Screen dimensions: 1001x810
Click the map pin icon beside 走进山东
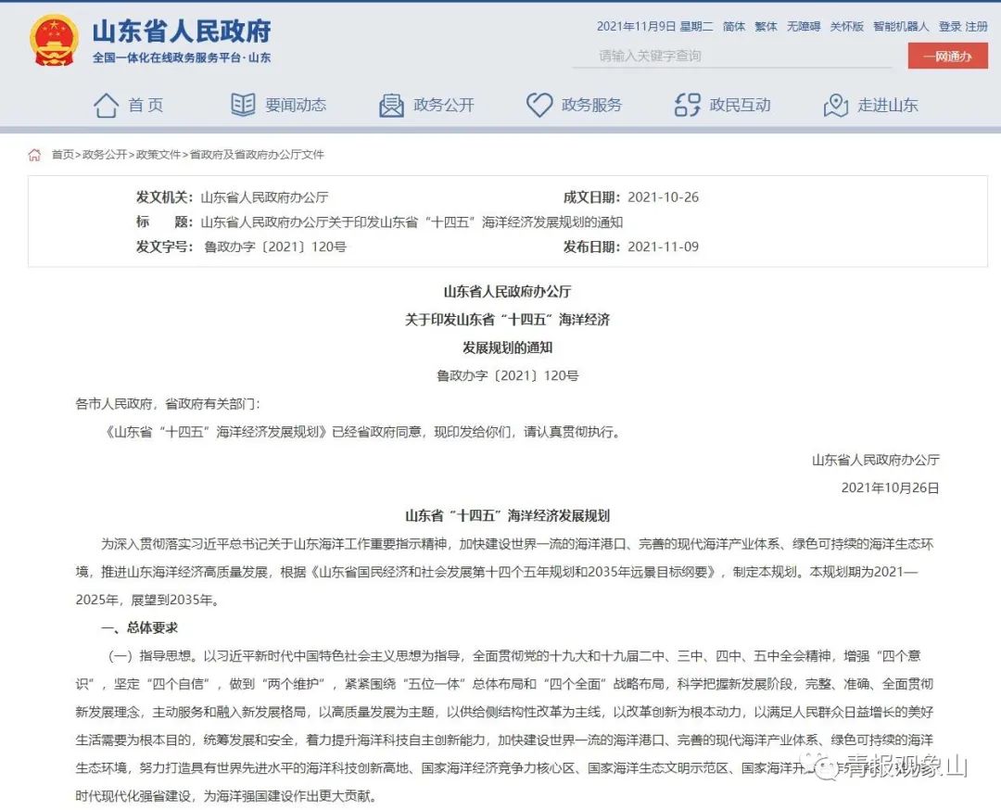coord(836,105)
